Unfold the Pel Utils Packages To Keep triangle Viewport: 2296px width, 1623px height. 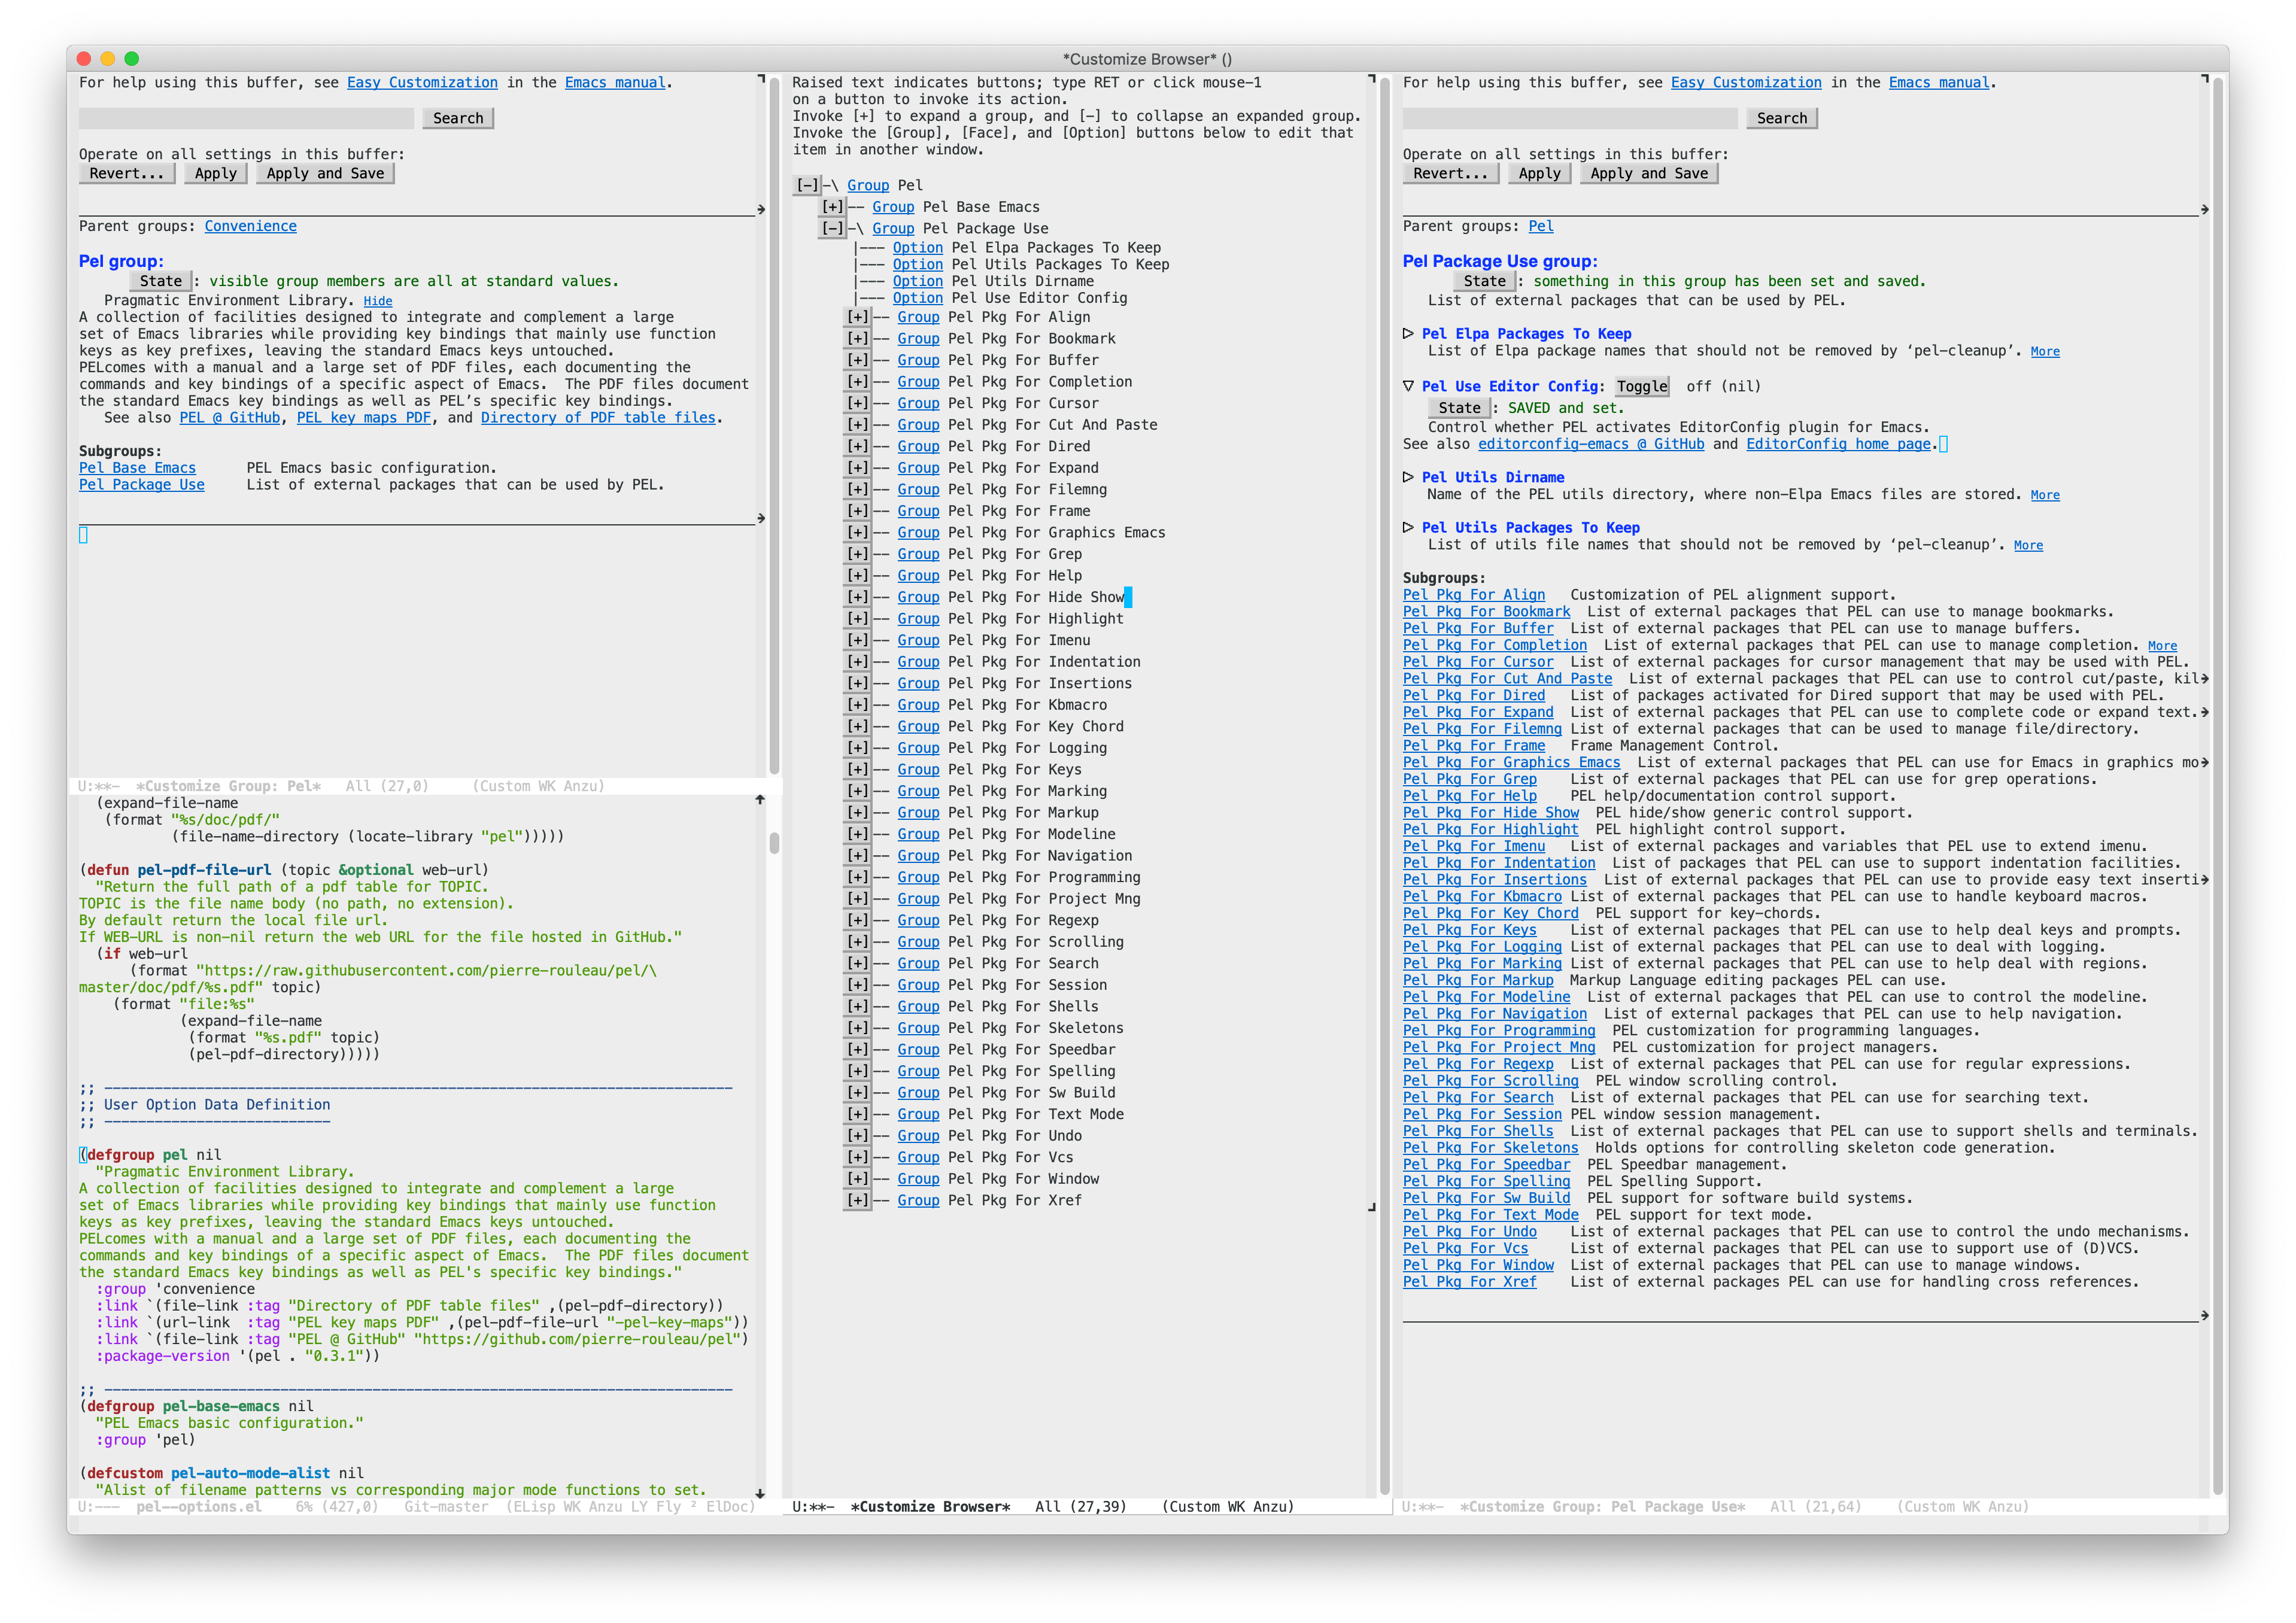tap(1408, 527)
